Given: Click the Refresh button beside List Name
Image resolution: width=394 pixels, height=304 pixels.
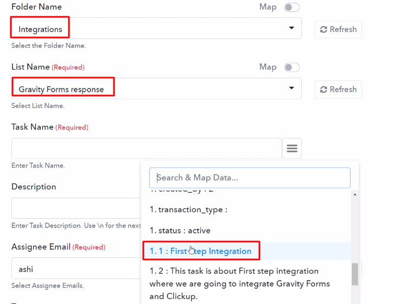Looking at the screenshot, I should click(x=338, y=90).
